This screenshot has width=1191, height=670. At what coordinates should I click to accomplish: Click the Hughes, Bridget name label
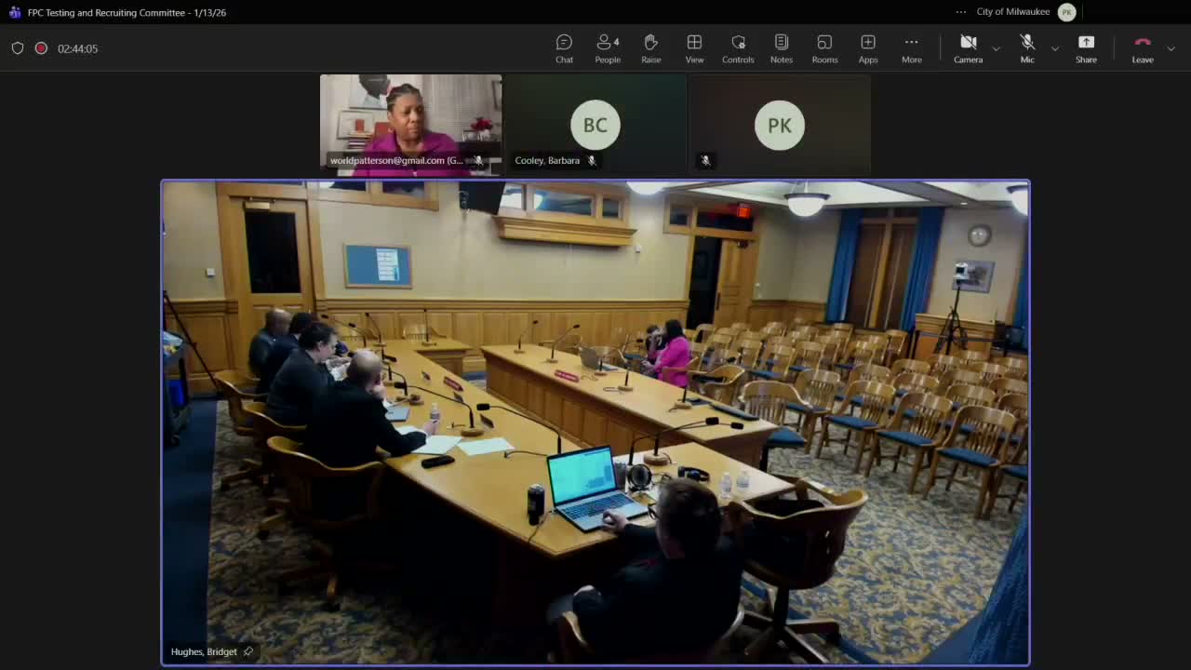(x=204, y=651)
